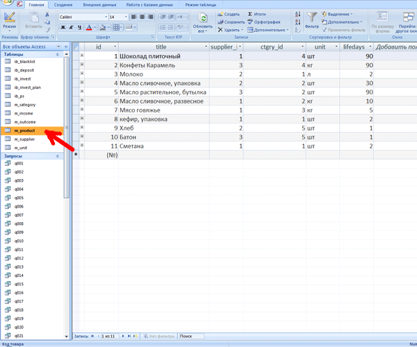This screenshot has width=417, height=347.
Task: Open the Calibri font name dropdown
Action: (82, 16)
